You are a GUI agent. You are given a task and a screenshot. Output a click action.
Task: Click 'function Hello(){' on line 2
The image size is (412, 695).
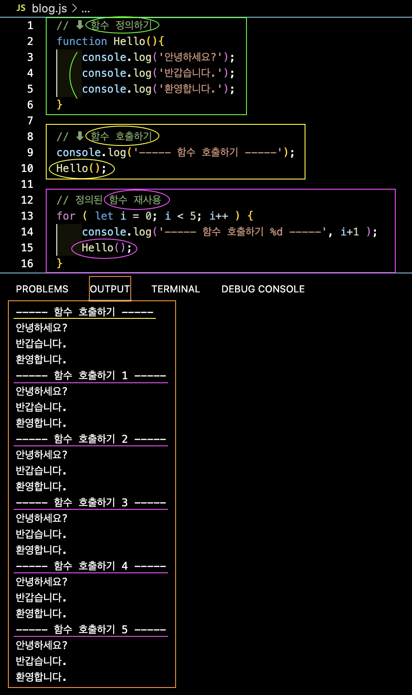[110, 41]
